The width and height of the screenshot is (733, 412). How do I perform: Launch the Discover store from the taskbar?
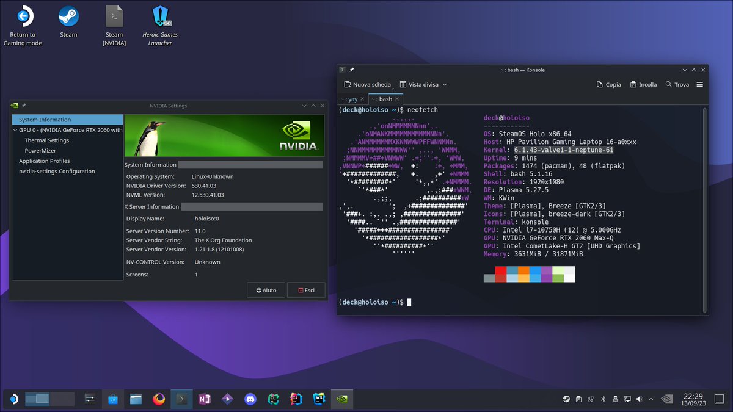113,399
